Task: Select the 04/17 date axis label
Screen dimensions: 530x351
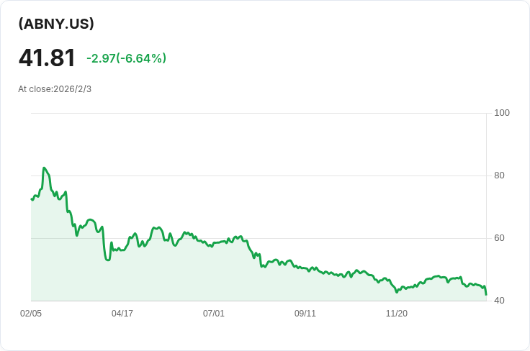Action: [122, 314]
